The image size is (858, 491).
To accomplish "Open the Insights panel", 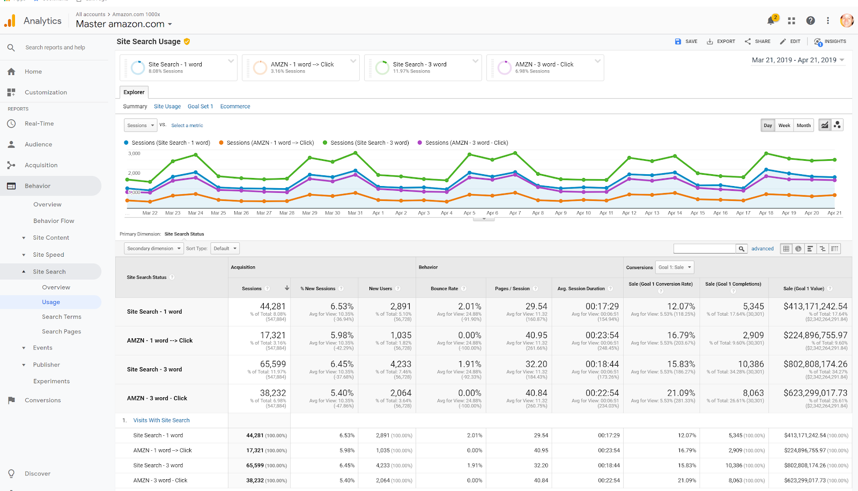I will (830, 41).
